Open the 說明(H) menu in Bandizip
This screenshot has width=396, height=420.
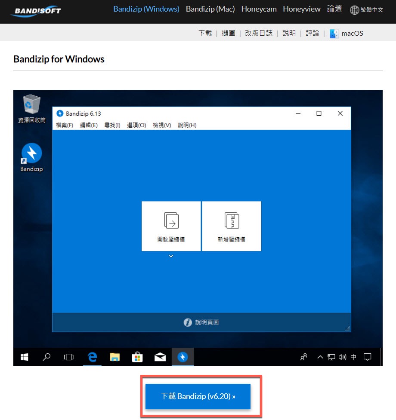pyautogui.click(x=187, y=126)
